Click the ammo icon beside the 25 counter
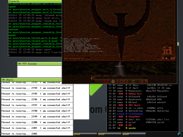This screenshot has width=183, height=137. coord(133,81)
